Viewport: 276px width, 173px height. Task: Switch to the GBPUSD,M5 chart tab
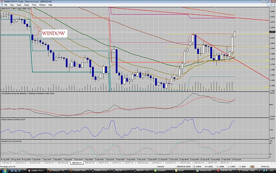point(90,163)
